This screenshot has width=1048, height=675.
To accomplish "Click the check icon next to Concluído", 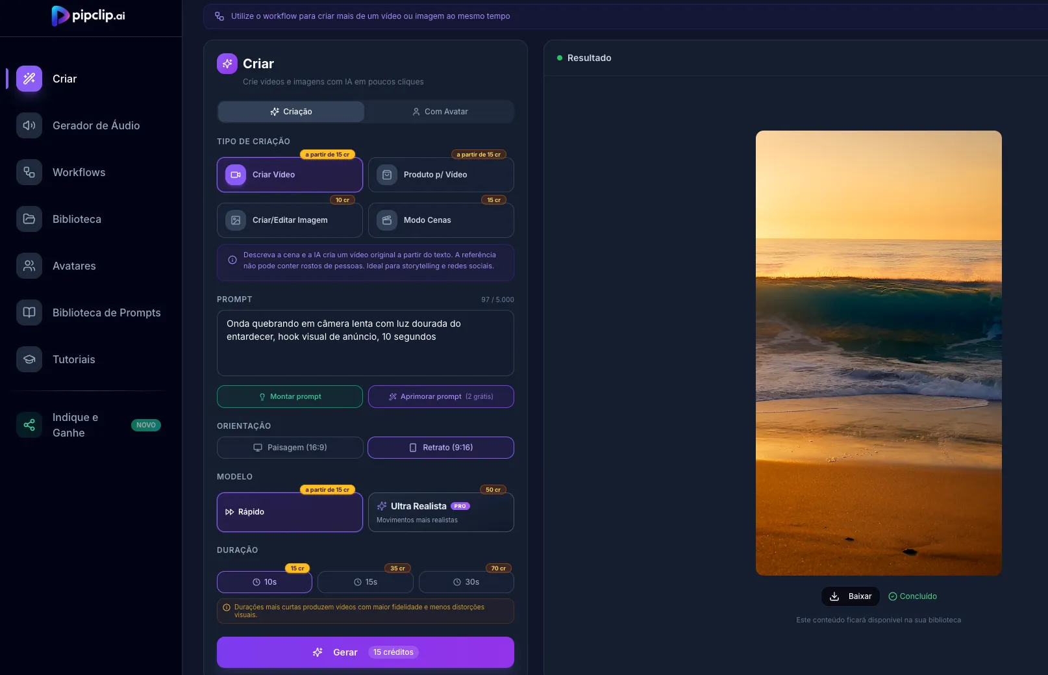I will coord(893,596).
